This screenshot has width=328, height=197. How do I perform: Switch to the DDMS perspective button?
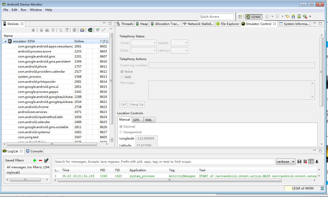click(254, 17)
